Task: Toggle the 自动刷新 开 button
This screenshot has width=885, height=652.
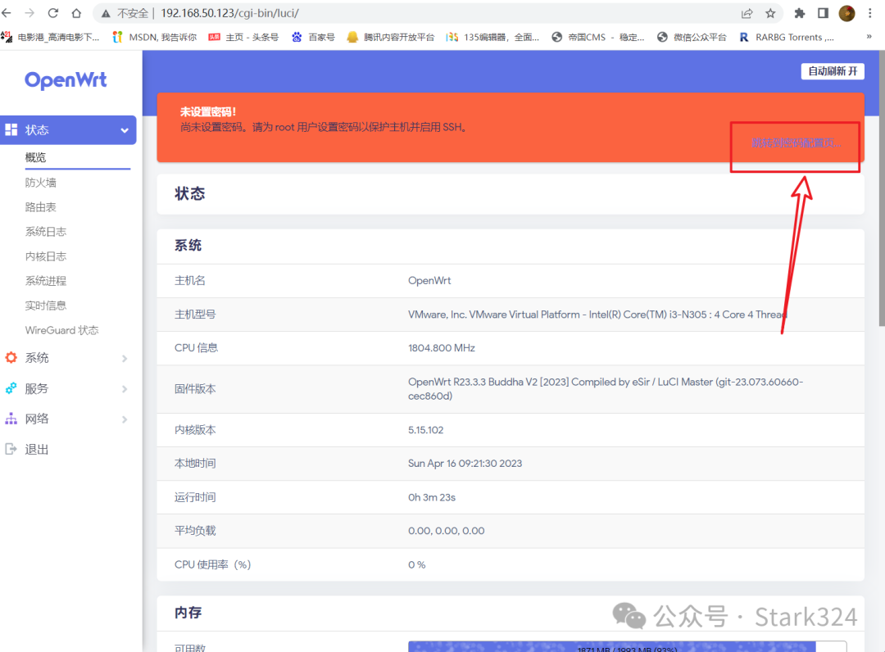Action: 833,71
